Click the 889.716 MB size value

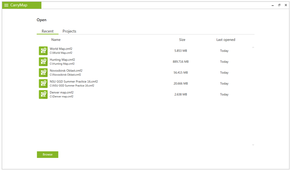(181, 62)
